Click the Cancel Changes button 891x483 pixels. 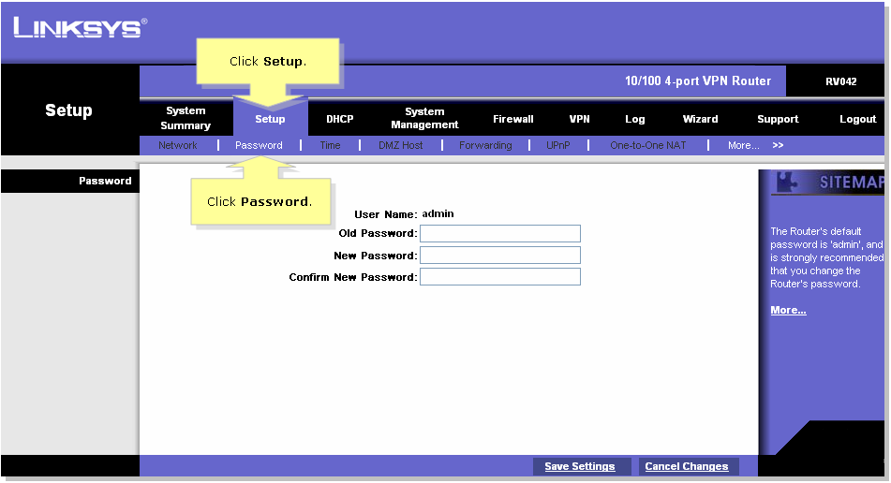point(687,466)
